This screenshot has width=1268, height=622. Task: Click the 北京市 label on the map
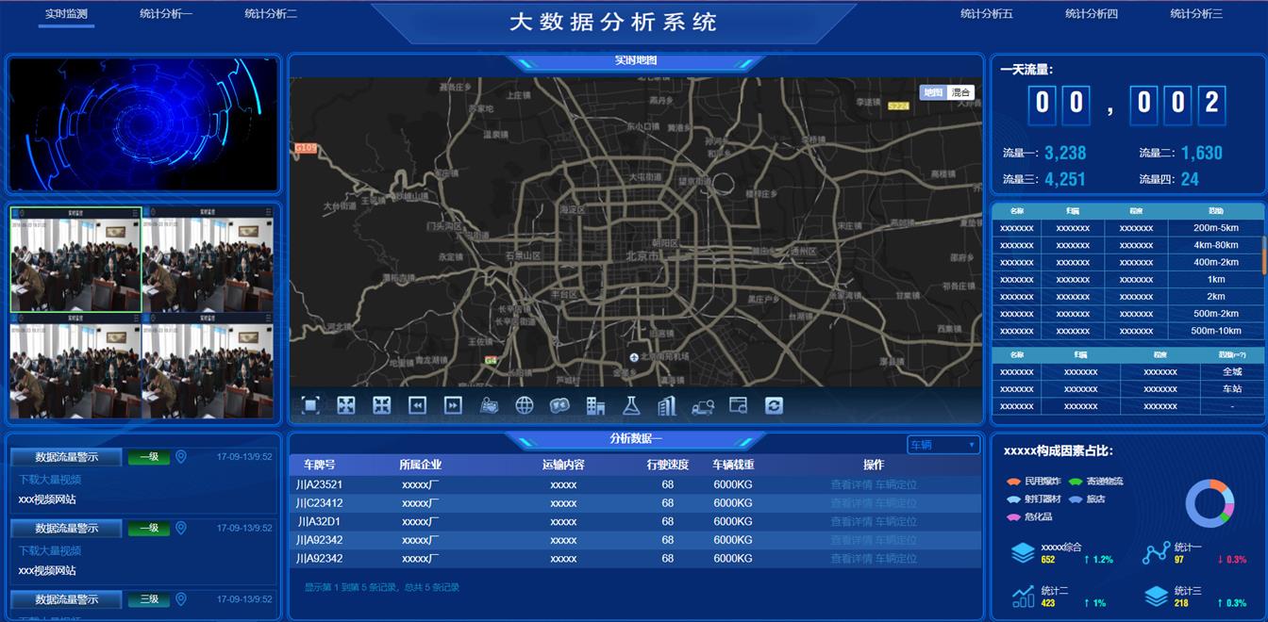(x=642, y=256)
